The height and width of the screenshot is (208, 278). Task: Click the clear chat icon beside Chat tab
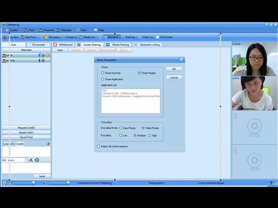point(48,144)
